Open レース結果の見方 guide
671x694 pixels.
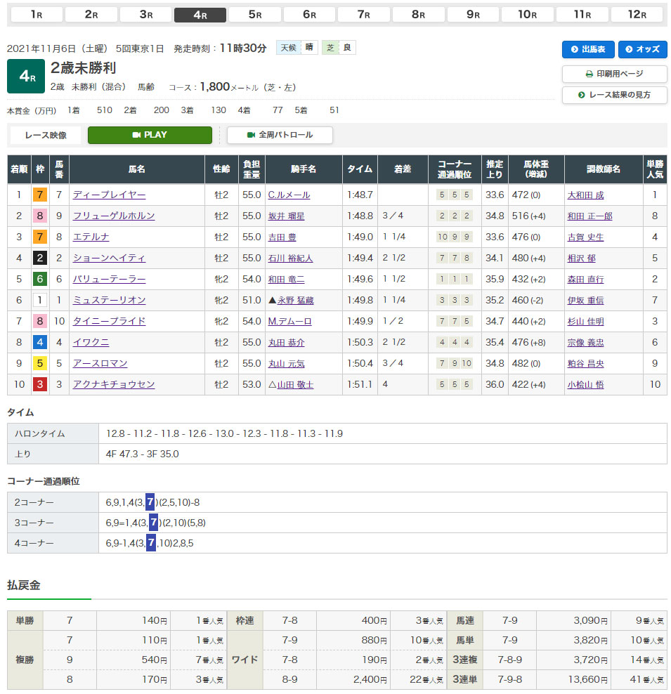(614, 95)
